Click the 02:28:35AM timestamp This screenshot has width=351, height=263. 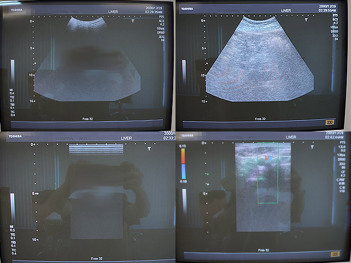click(154, 12)
